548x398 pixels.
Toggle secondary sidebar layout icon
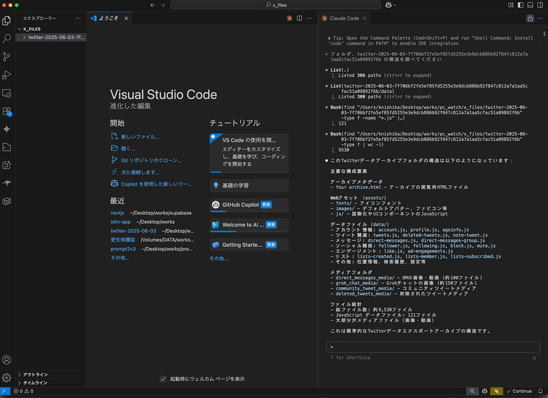pyautogui.click(x=540, y=5)
